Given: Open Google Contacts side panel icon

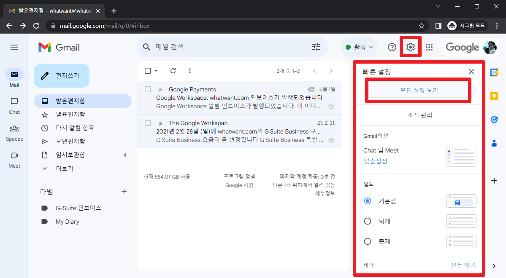Looking at the screenshot, I should tap(494, 143).
